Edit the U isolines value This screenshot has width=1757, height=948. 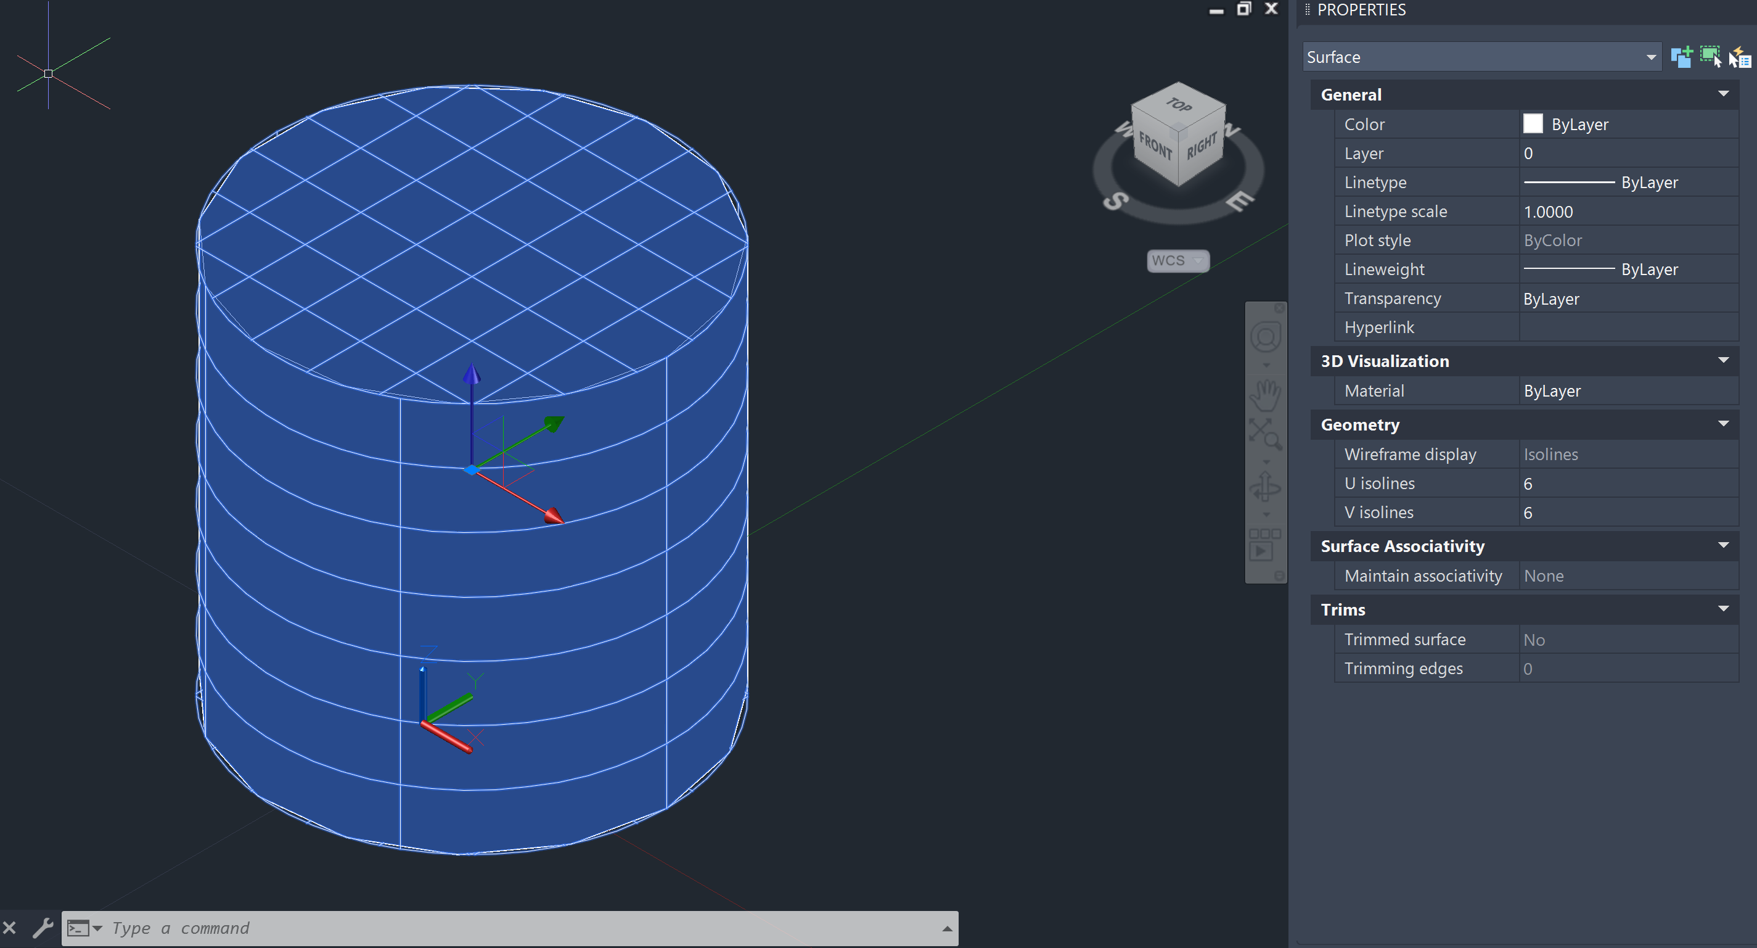[1629, 483]
